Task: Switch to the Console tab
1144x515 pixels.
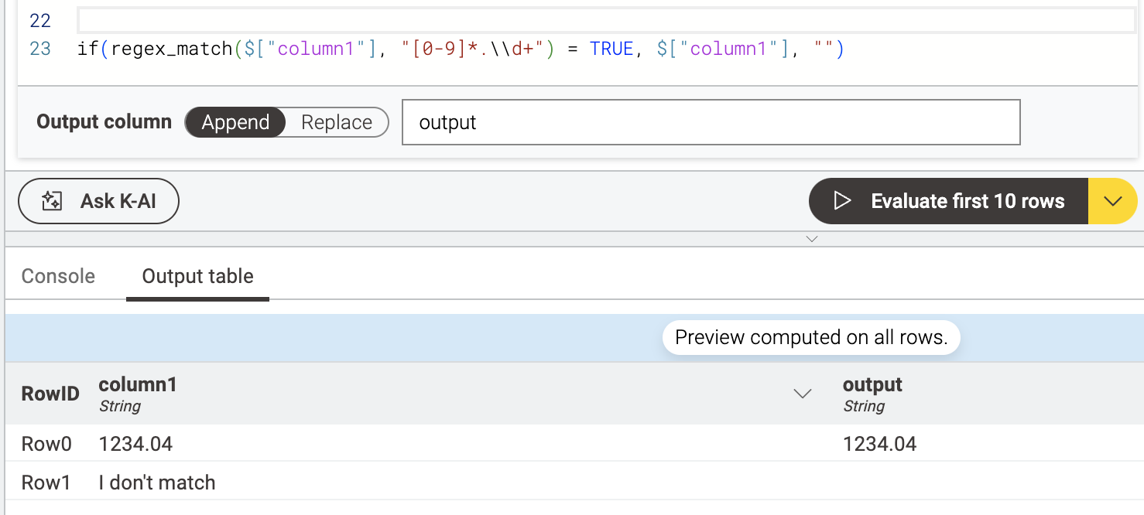Action: [x=58, y=276]
